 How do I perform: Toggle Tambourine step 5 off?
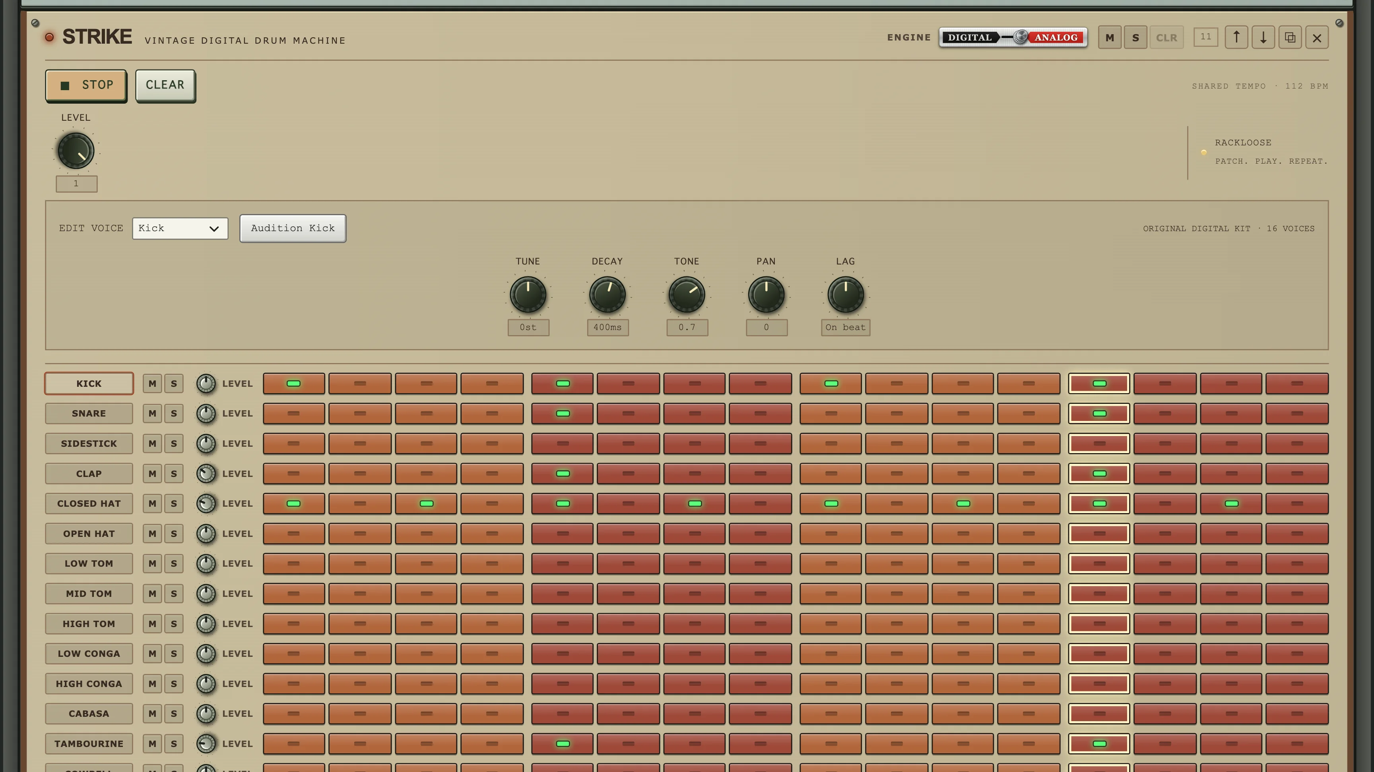(562, 744)
